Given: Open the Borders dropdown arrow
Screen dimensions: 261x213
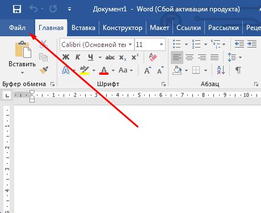Looking at the screenshot, I should [205, 71].
